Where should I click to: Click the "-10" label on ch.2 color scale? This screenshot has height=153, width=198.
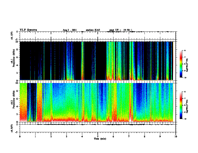185,119
